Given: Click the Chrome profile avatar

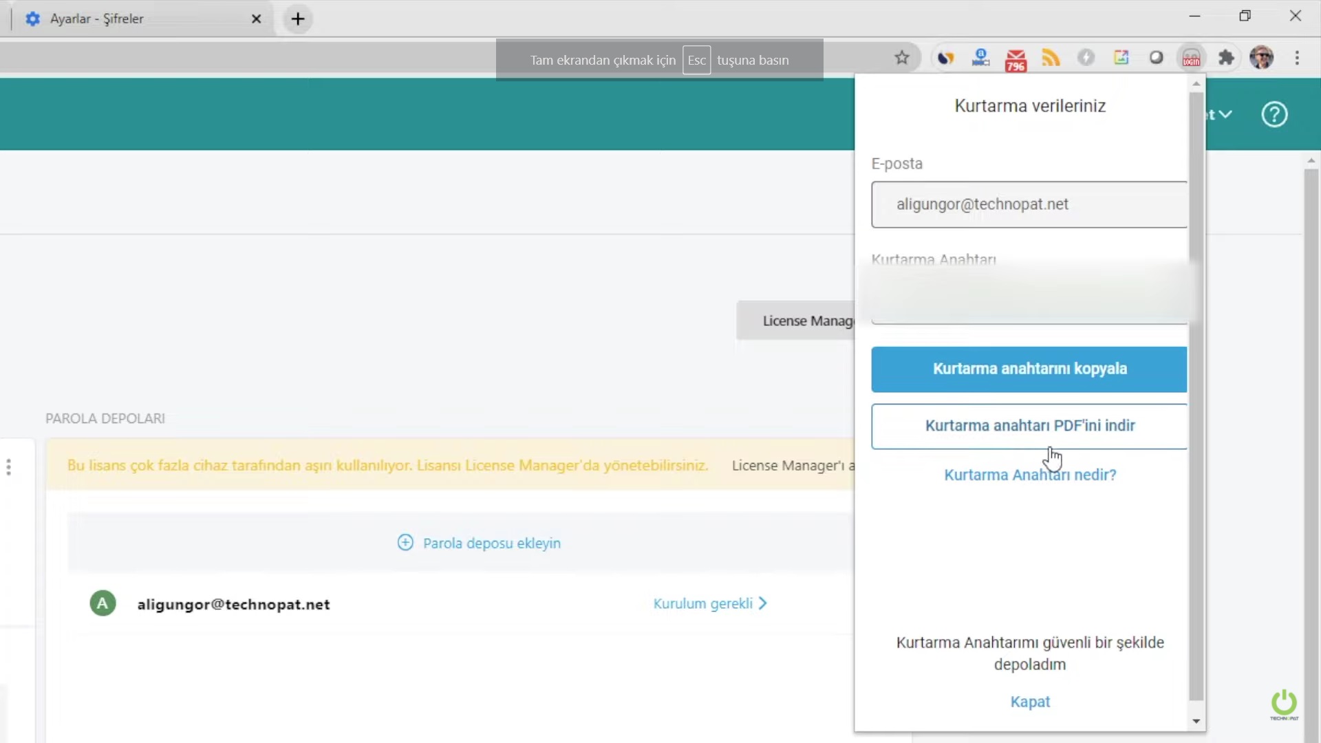Looking at the screenshot, I should point(1261,58).
